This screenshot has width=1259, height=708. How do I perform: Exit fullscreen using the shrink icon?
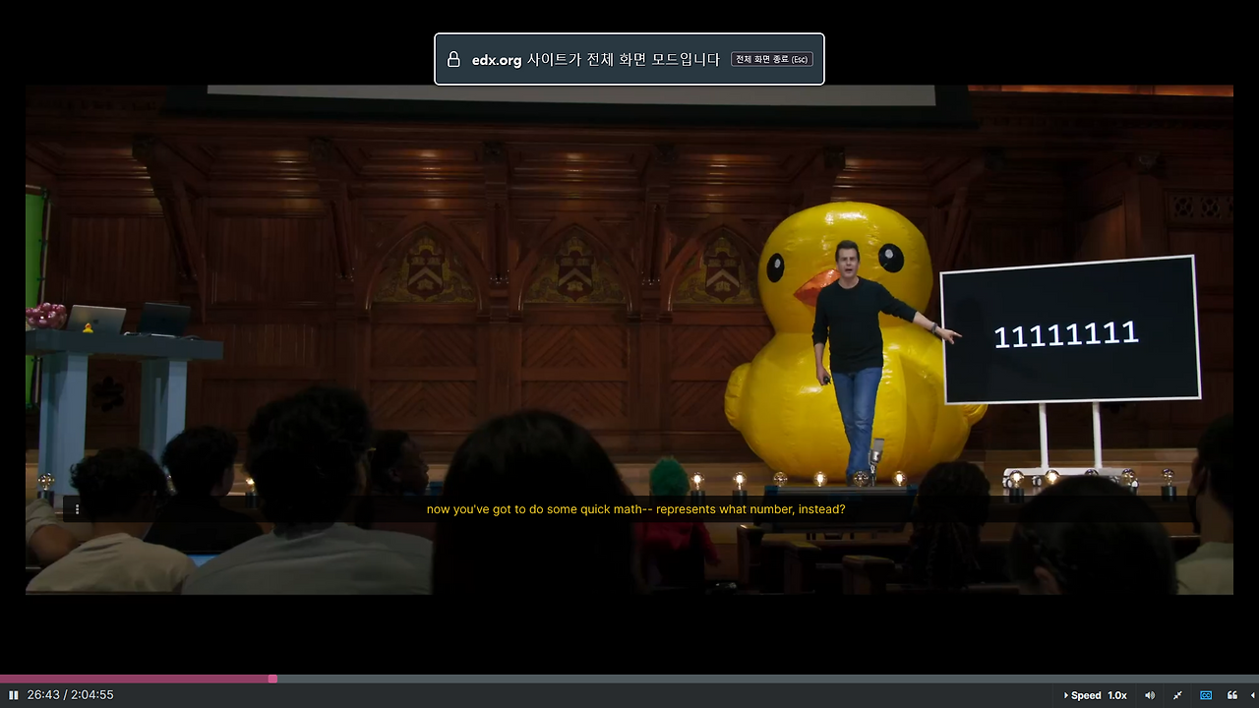click(x=1177, y=695)
